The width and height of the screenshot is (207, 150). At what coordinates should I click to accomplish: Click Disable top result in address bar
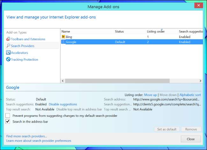coord(79,109)
